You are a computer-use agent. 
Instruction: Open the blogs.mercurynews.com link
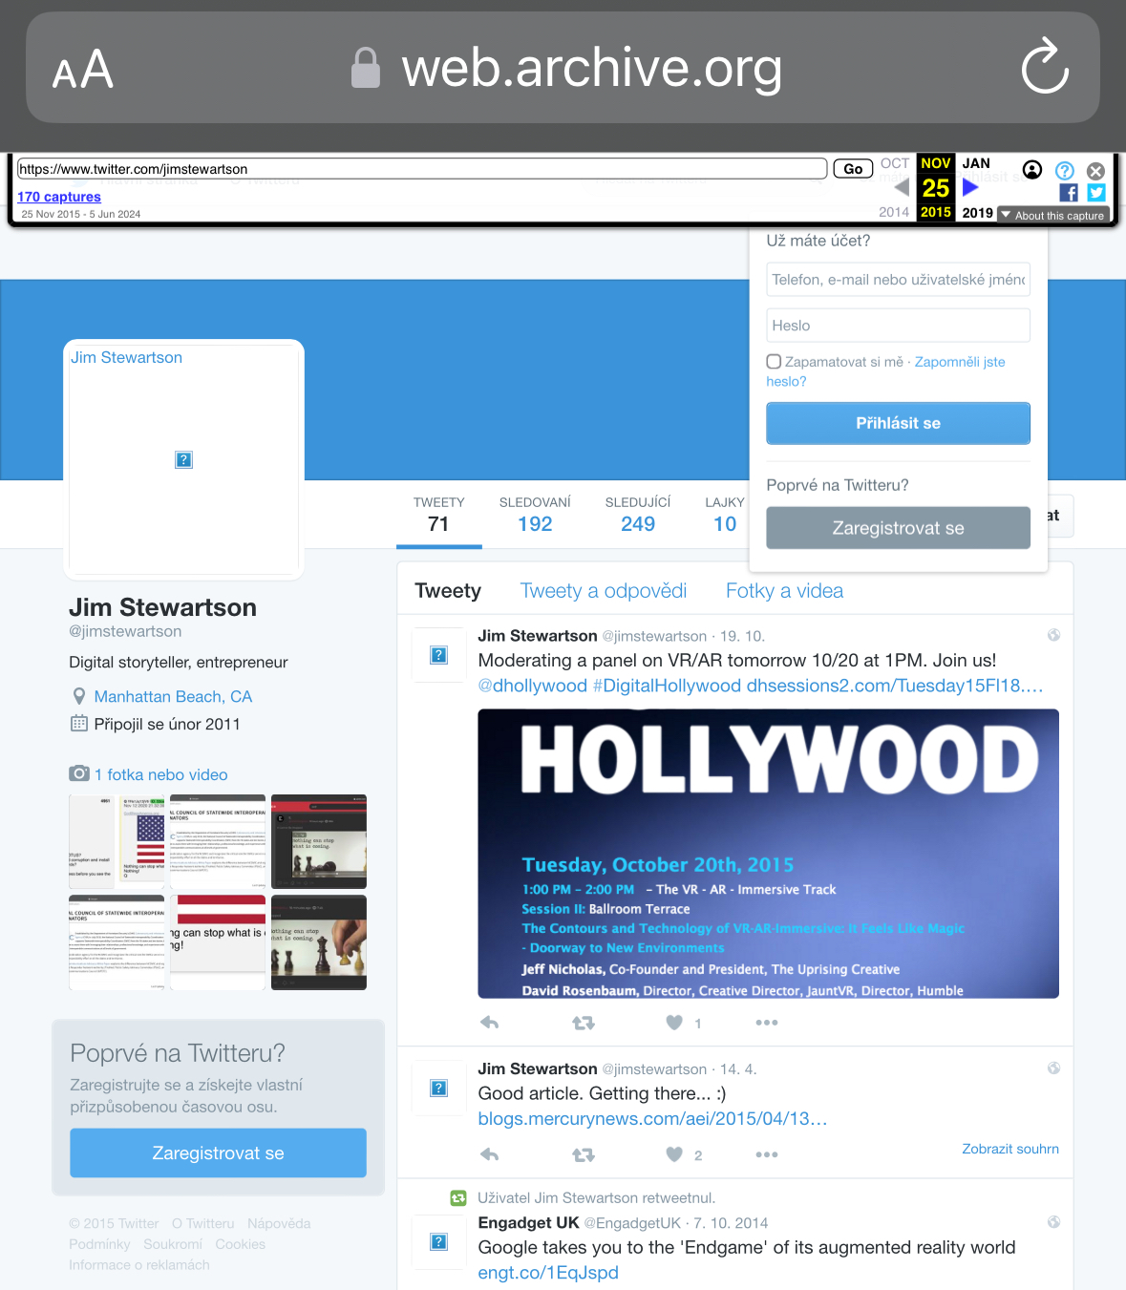coord(652,1118)
